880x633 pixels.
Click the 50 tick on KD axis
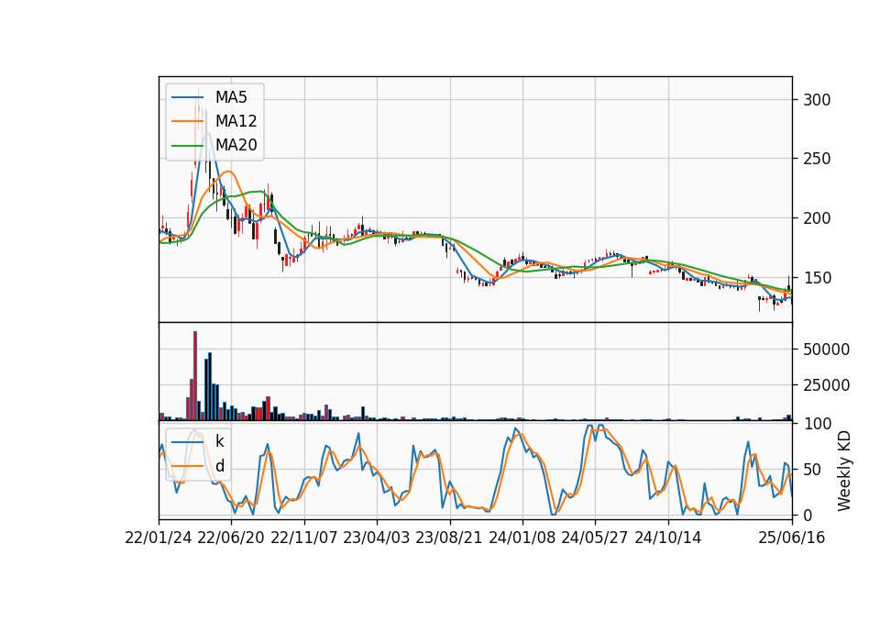[x=812, y=470]
